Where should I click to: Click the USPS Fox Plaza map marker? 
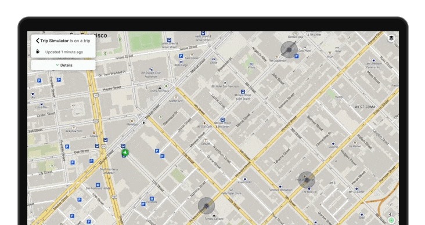160,88
